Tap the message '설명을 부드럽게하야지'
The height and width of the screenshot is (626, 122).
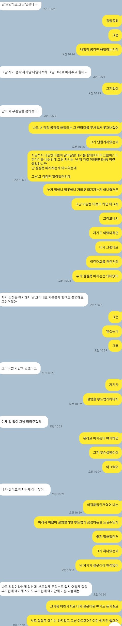click(103, 399)
